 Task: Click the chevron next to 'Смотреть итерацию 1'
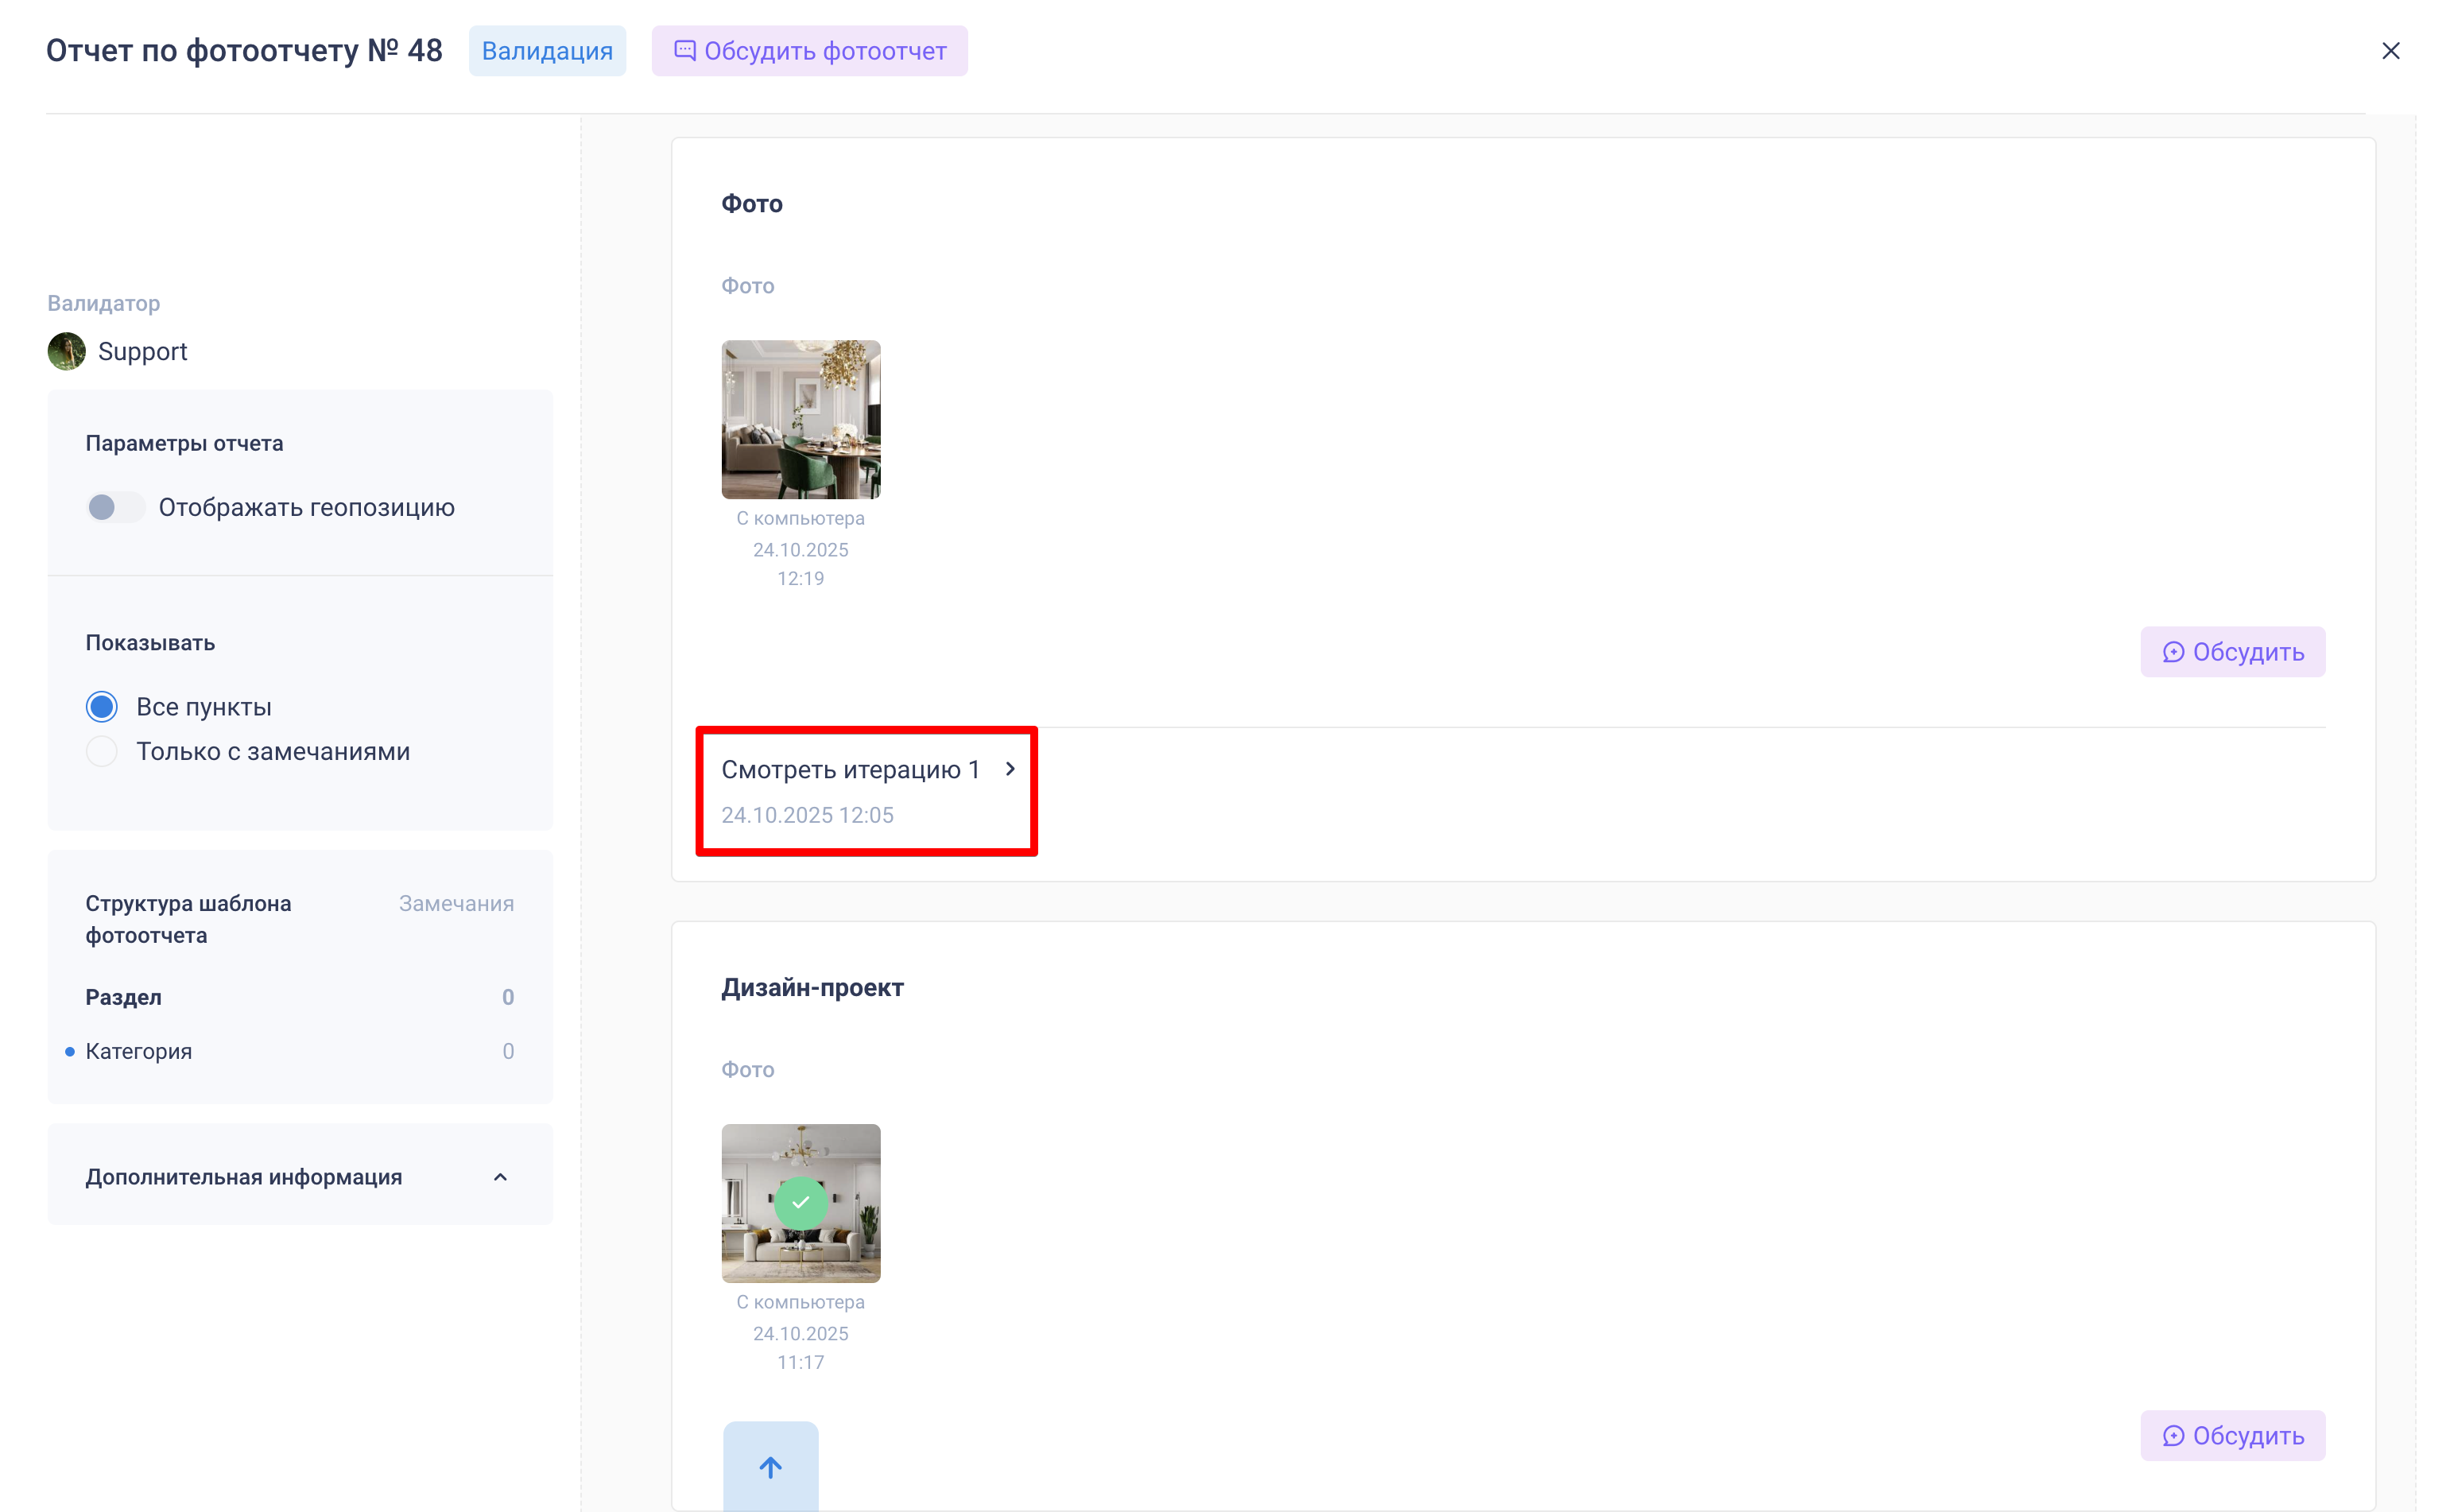[1010, 769]
